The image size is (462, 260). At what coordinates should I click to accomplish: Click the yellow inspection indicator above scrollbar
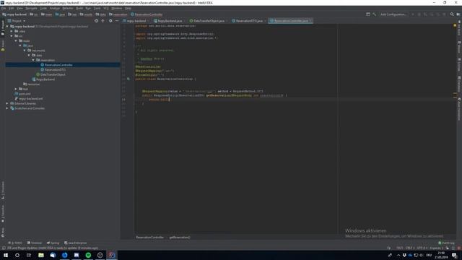point(455,26)
